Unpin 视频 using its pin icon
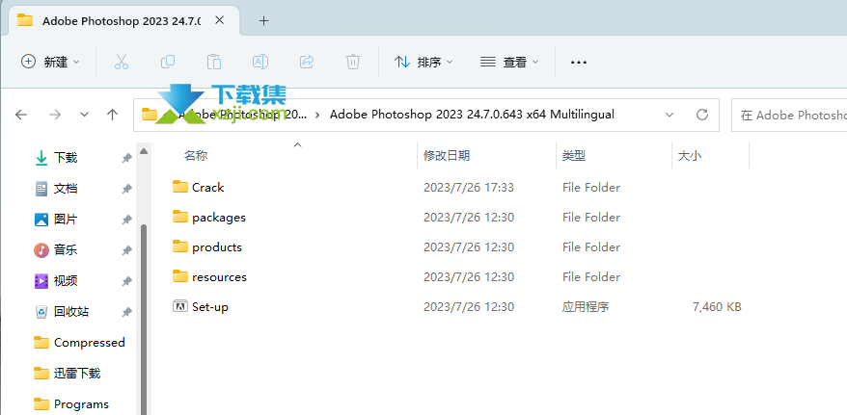 point(127,281)
